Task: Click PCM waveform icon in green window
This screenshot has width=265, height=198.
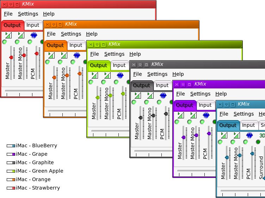Action: tap(120, 75)
